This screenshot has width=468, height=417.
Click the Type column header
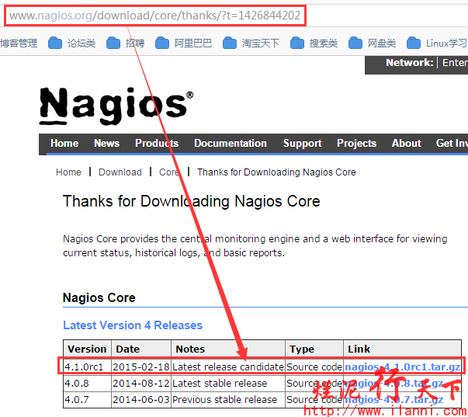(x=314, y=349)
